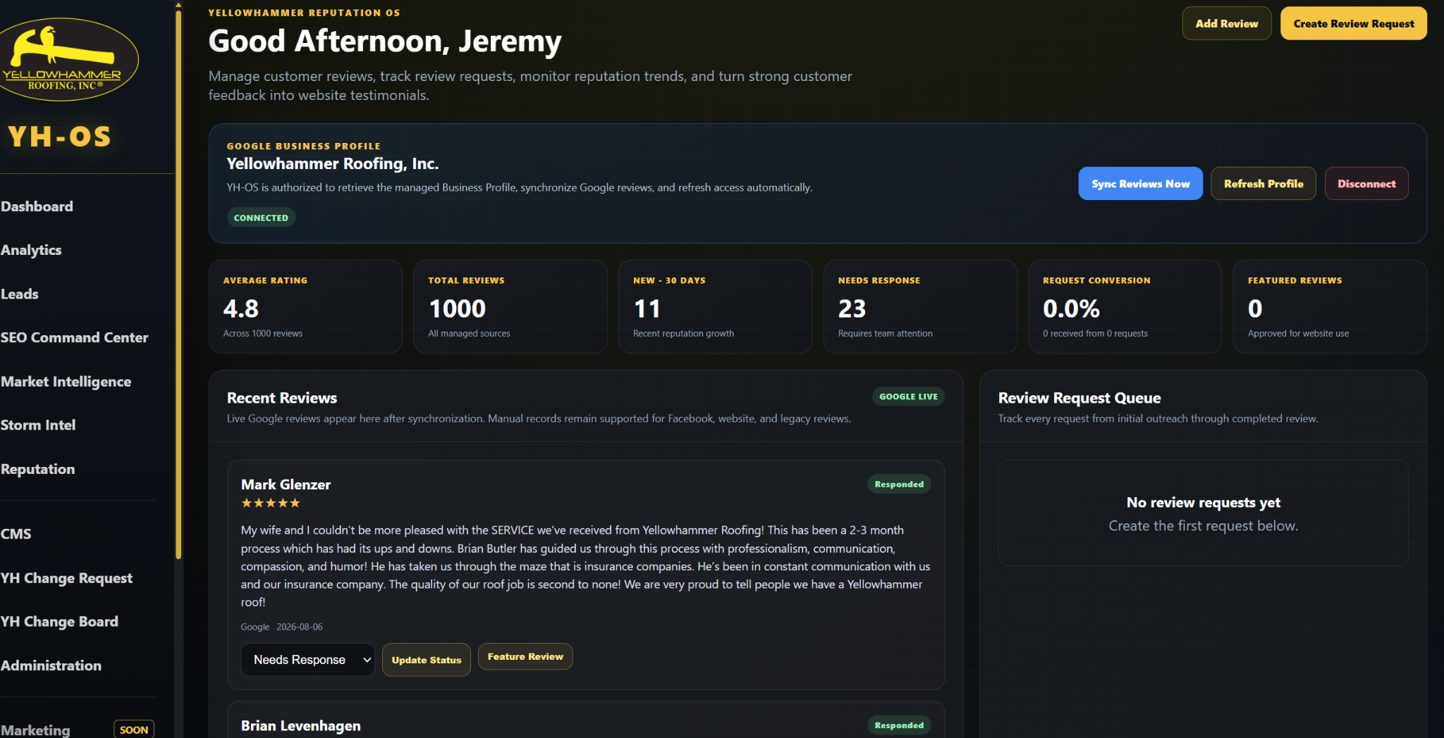
Task: Click the Recent Reviews heading
Action: point(282,398)
